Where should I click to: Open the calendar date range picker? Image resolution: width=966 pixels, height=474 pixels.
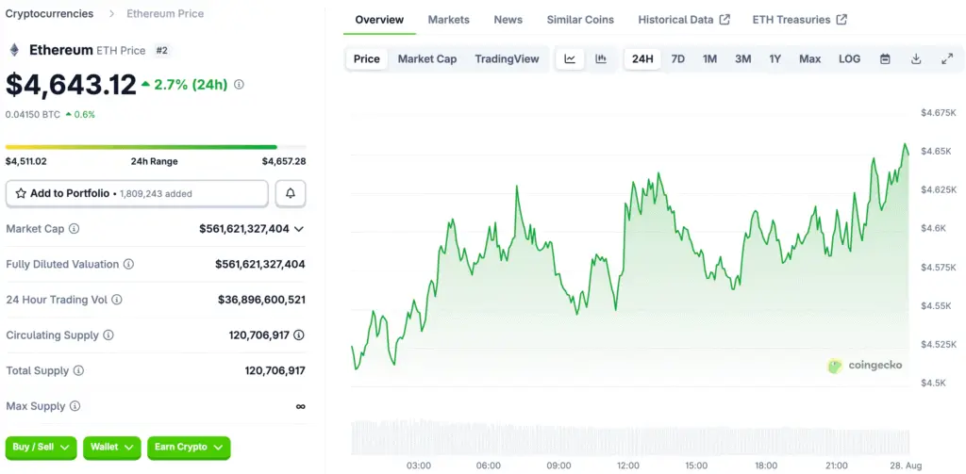[885, 59]
